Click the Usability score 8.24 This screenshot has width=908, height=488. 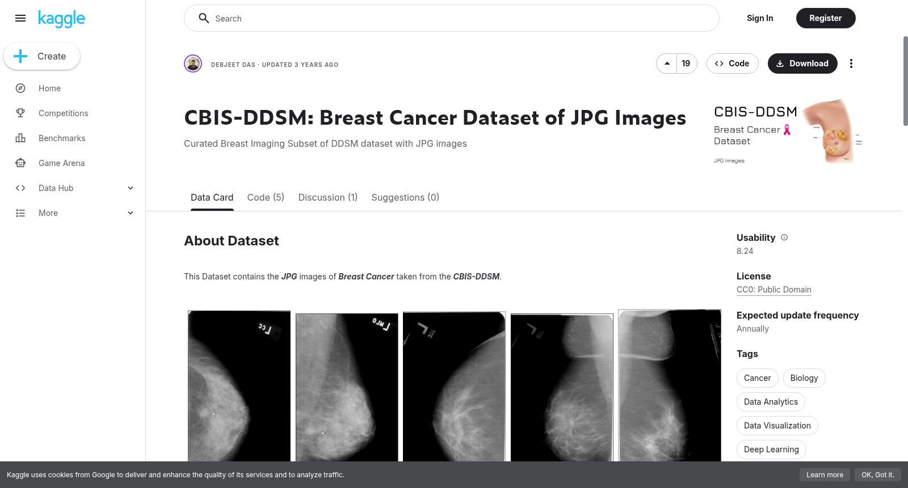pos(745,251)
